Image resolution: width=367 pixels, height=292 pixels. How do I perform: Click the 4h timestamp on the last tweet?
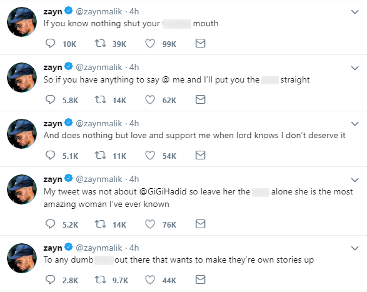tap(134, 248)
